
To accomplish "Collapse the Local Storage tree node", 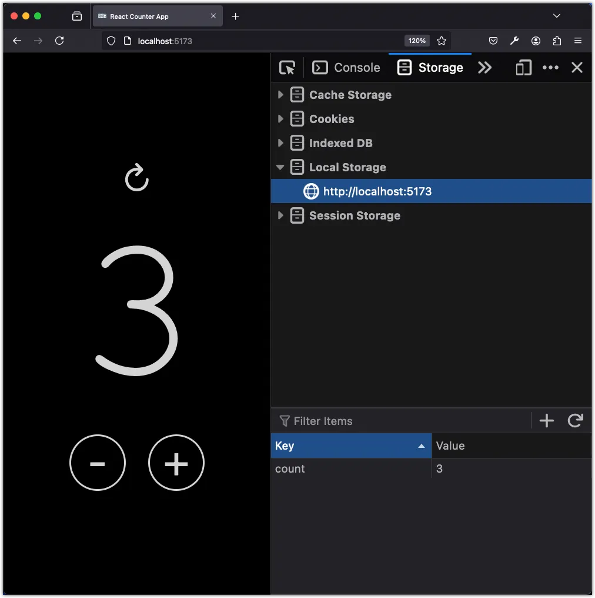I will [280, 167].
